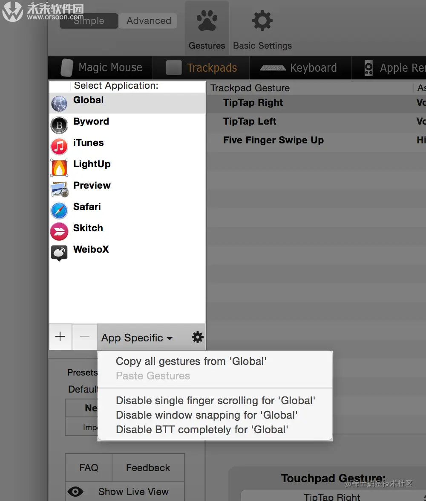
Task: Select Preview in the application list
Action: pyautogui.click(x=127, y=189)
